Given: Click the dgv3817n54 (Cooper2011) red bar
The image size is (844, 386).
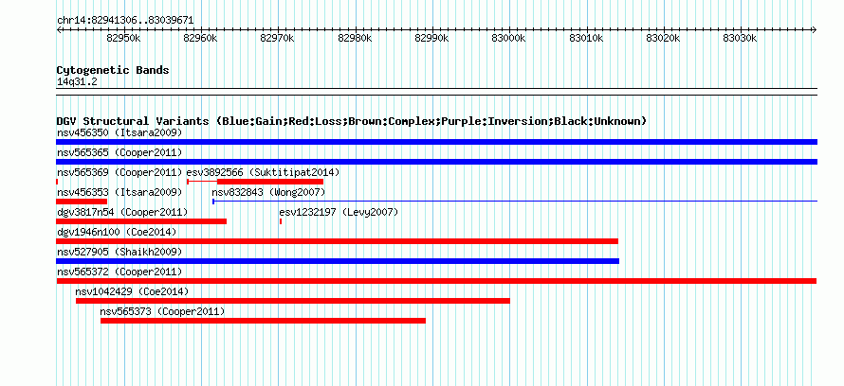Looking at the screenshot, I should (141, 221).
